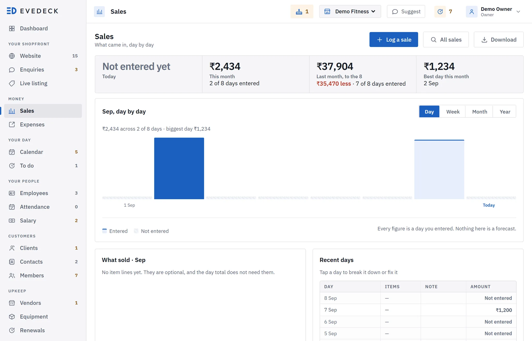Viewport: 532px width, 341px height.
Task: Click the ₹2,434 This month card
Action: click(x=256, y=74)
